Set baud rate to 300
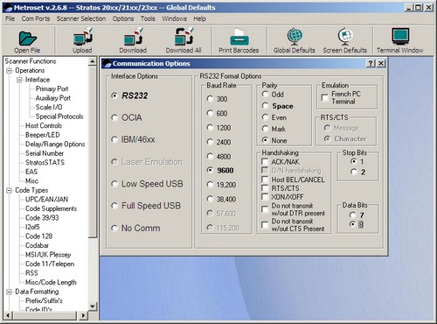437x324 pixels. pyautogui.click(x=210, y=99)
